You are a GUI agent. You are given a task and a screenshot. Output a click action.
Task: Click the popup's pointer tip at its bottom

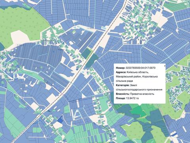pyautogui.click(x=140, y=105)
